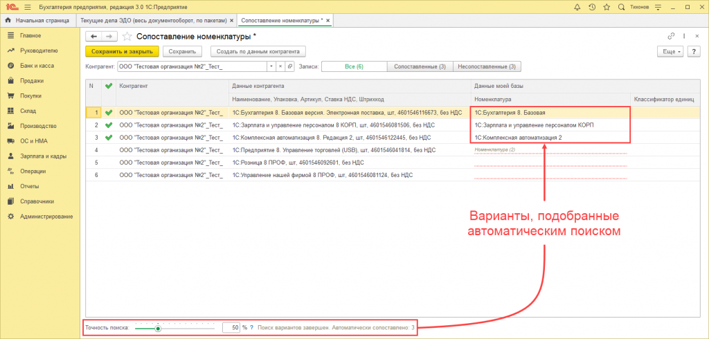Click row 3 Комплексная автоматизация 8 data
Viewport: 709px width, 339px height.
click(x=350, y=138)
